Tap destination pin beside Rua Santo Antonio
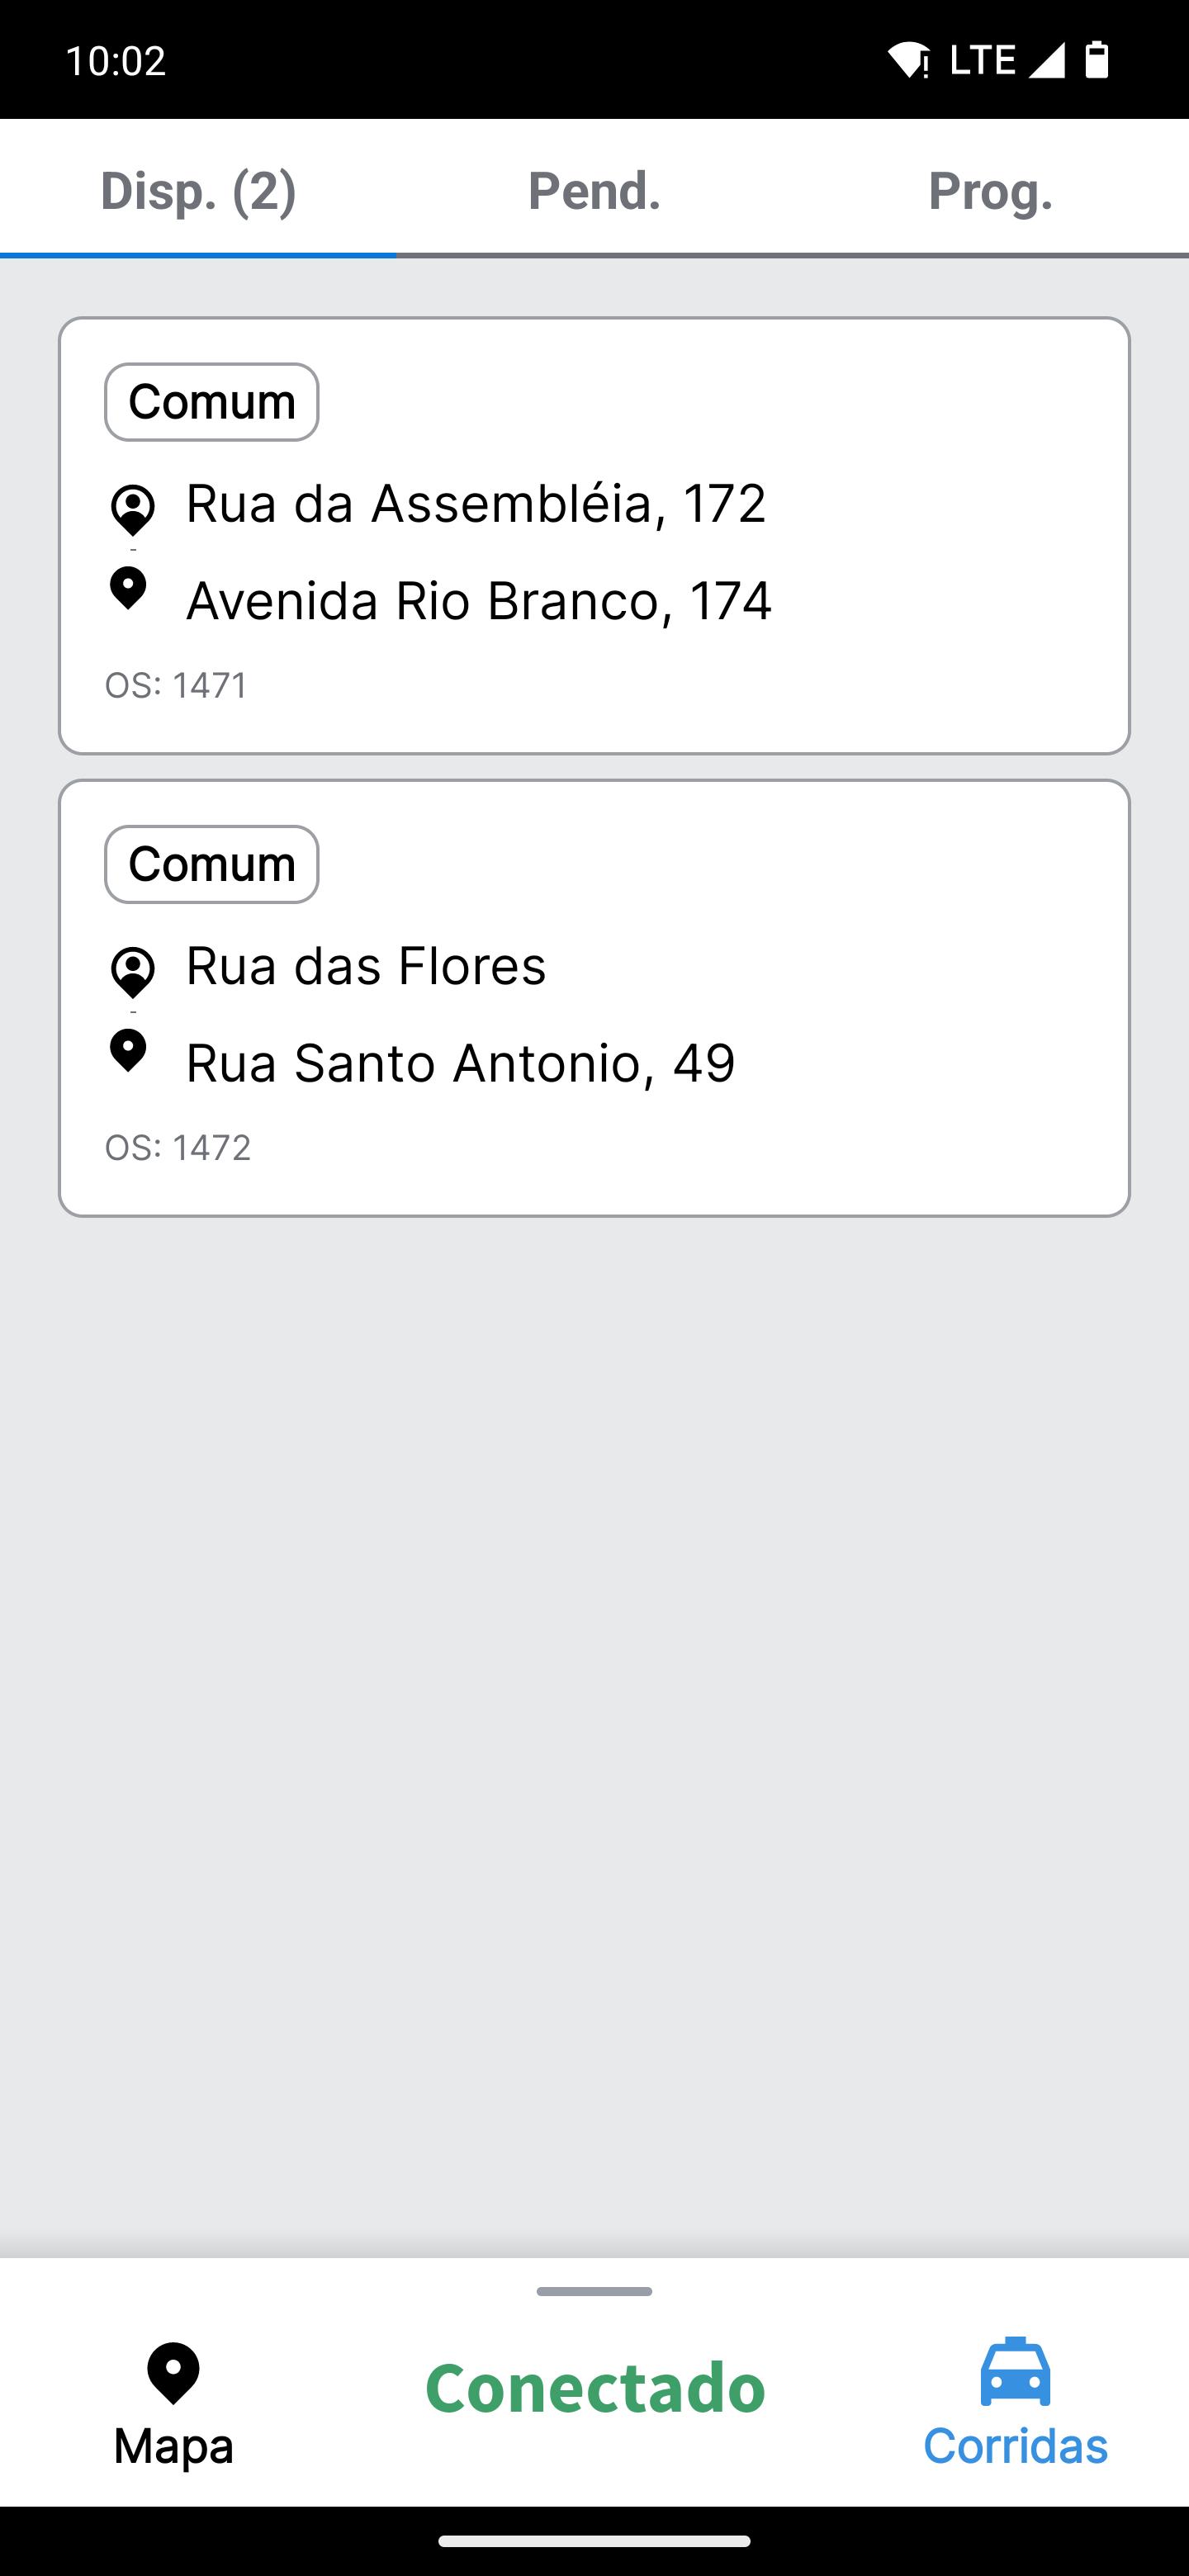This screenshot has width=1189, height=2576. [x=128, y=1051]
